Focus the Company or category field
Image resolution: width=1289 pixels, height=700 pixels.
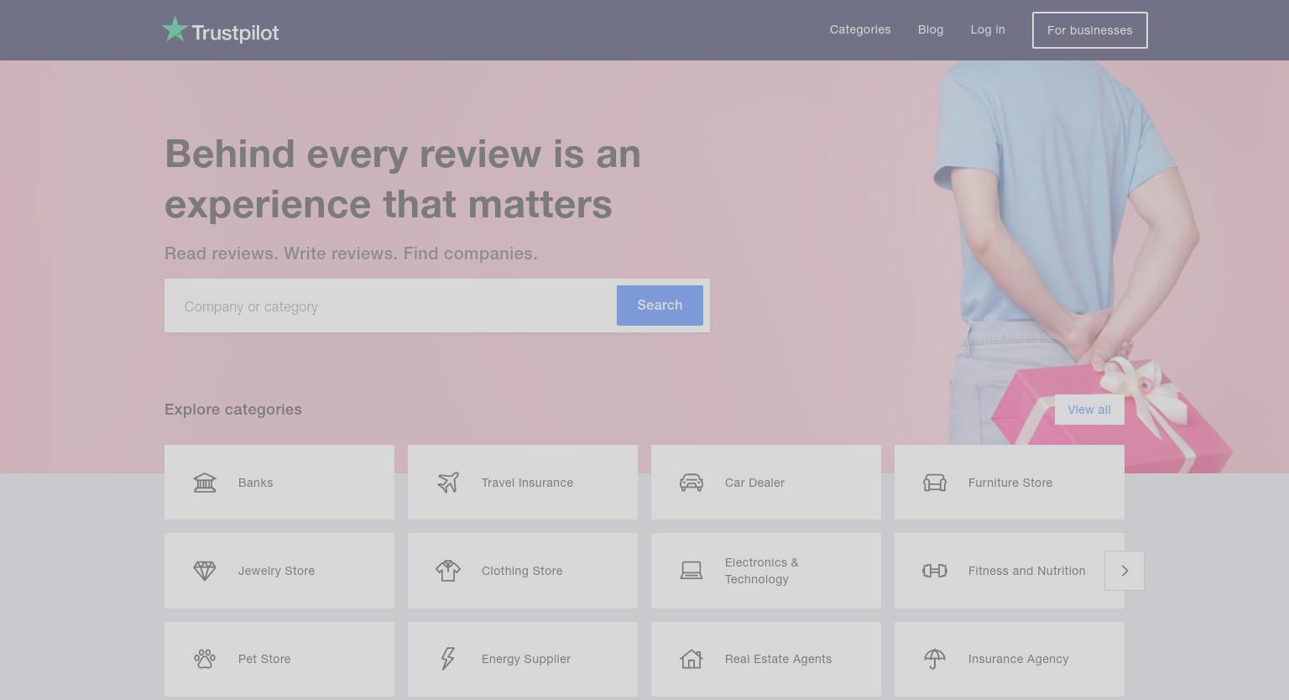391,306
